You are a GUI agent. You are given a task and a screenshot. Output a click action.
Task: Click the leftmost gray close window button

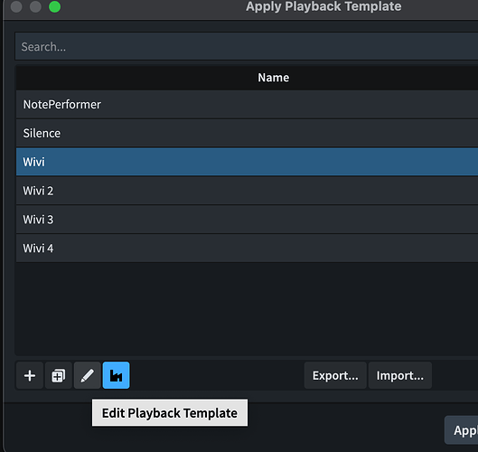[x=16, y=6]
